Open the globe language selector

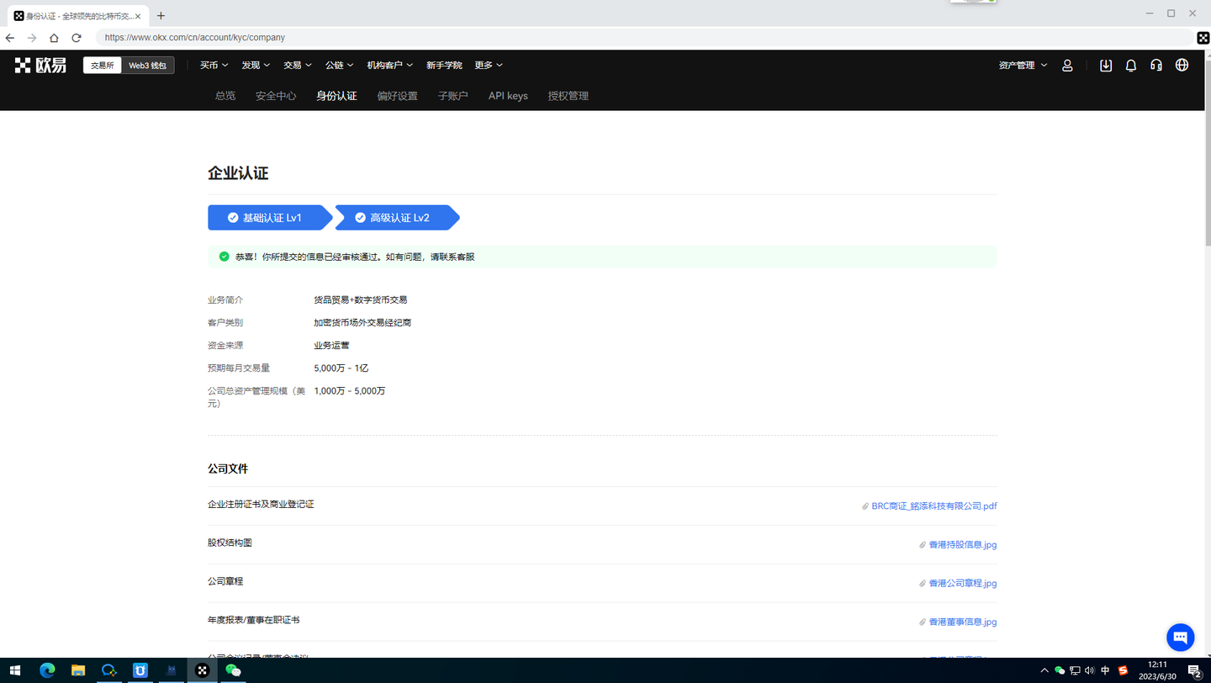[x=1182, y=65]
